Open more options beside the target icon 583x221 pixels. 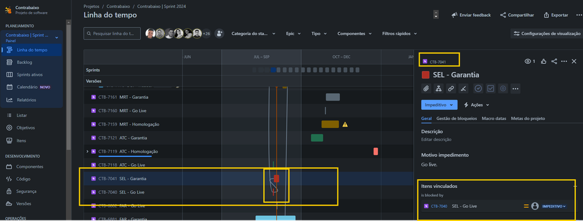[515, 88]
